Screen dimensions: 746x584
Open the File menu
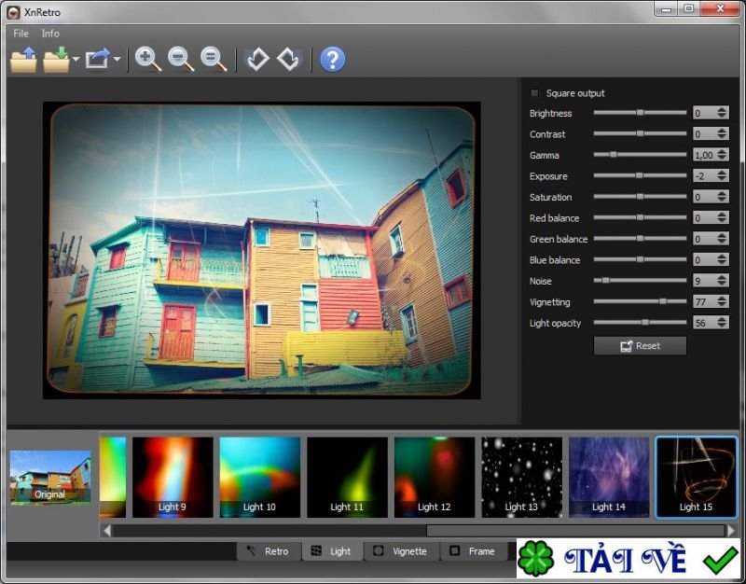point(21,34)
